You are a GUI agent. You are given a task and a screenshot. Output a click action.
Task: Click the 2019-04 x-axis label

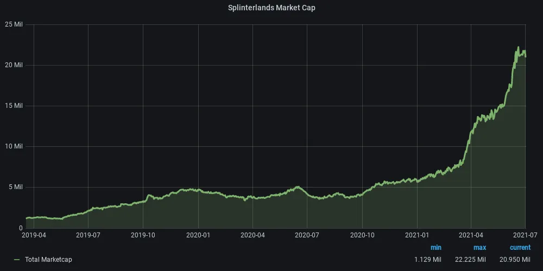pyautogui.click(x=34, y=235)
